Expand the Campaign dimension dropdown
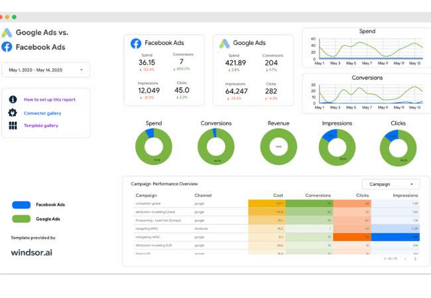This screenshot has height=298, width=431. point(391,184)
